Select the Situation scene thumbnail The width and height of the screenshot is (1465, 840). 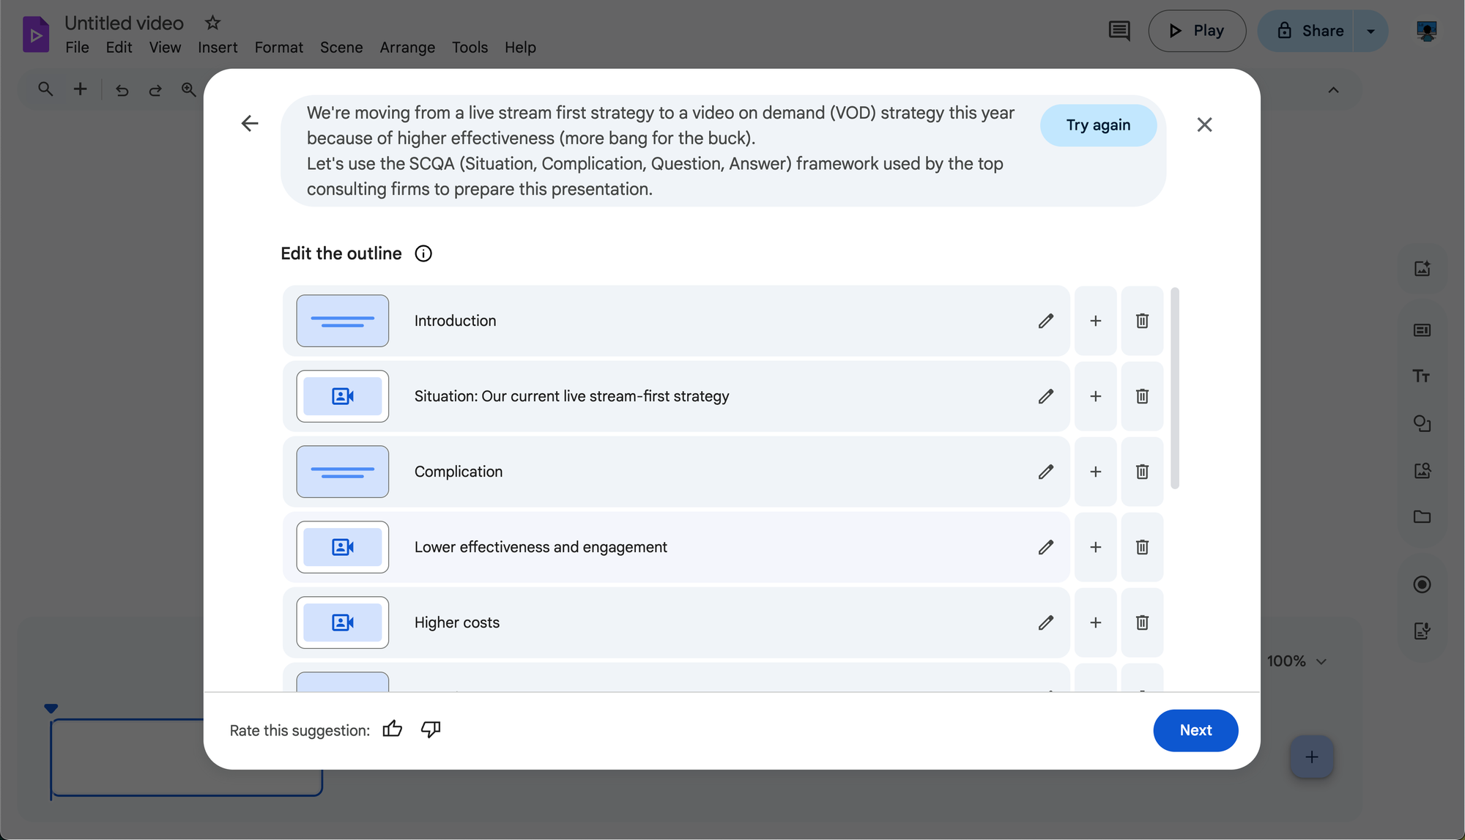click(x=342, y=396)
